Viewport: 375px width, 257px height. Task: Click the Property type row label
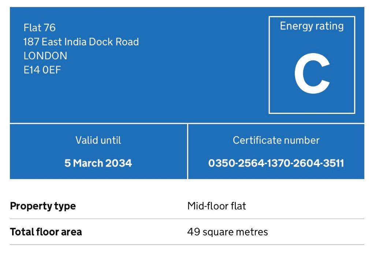pyautogui.click(x=43, y=206)
